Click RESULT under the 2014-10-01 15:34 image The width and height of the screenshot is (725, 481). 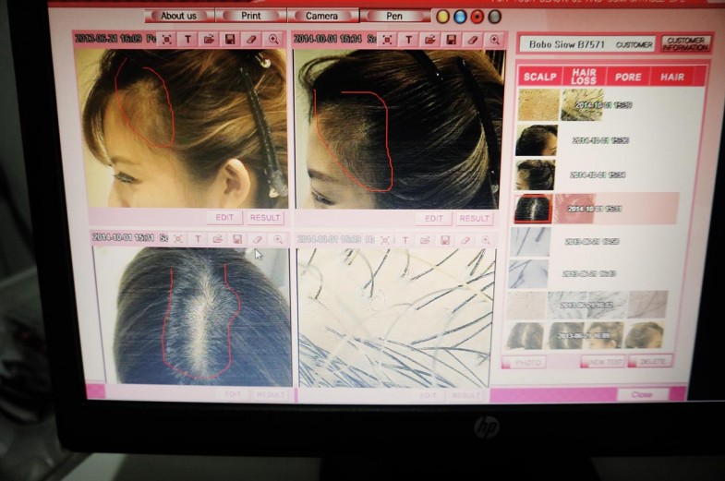tap(474, 218)
